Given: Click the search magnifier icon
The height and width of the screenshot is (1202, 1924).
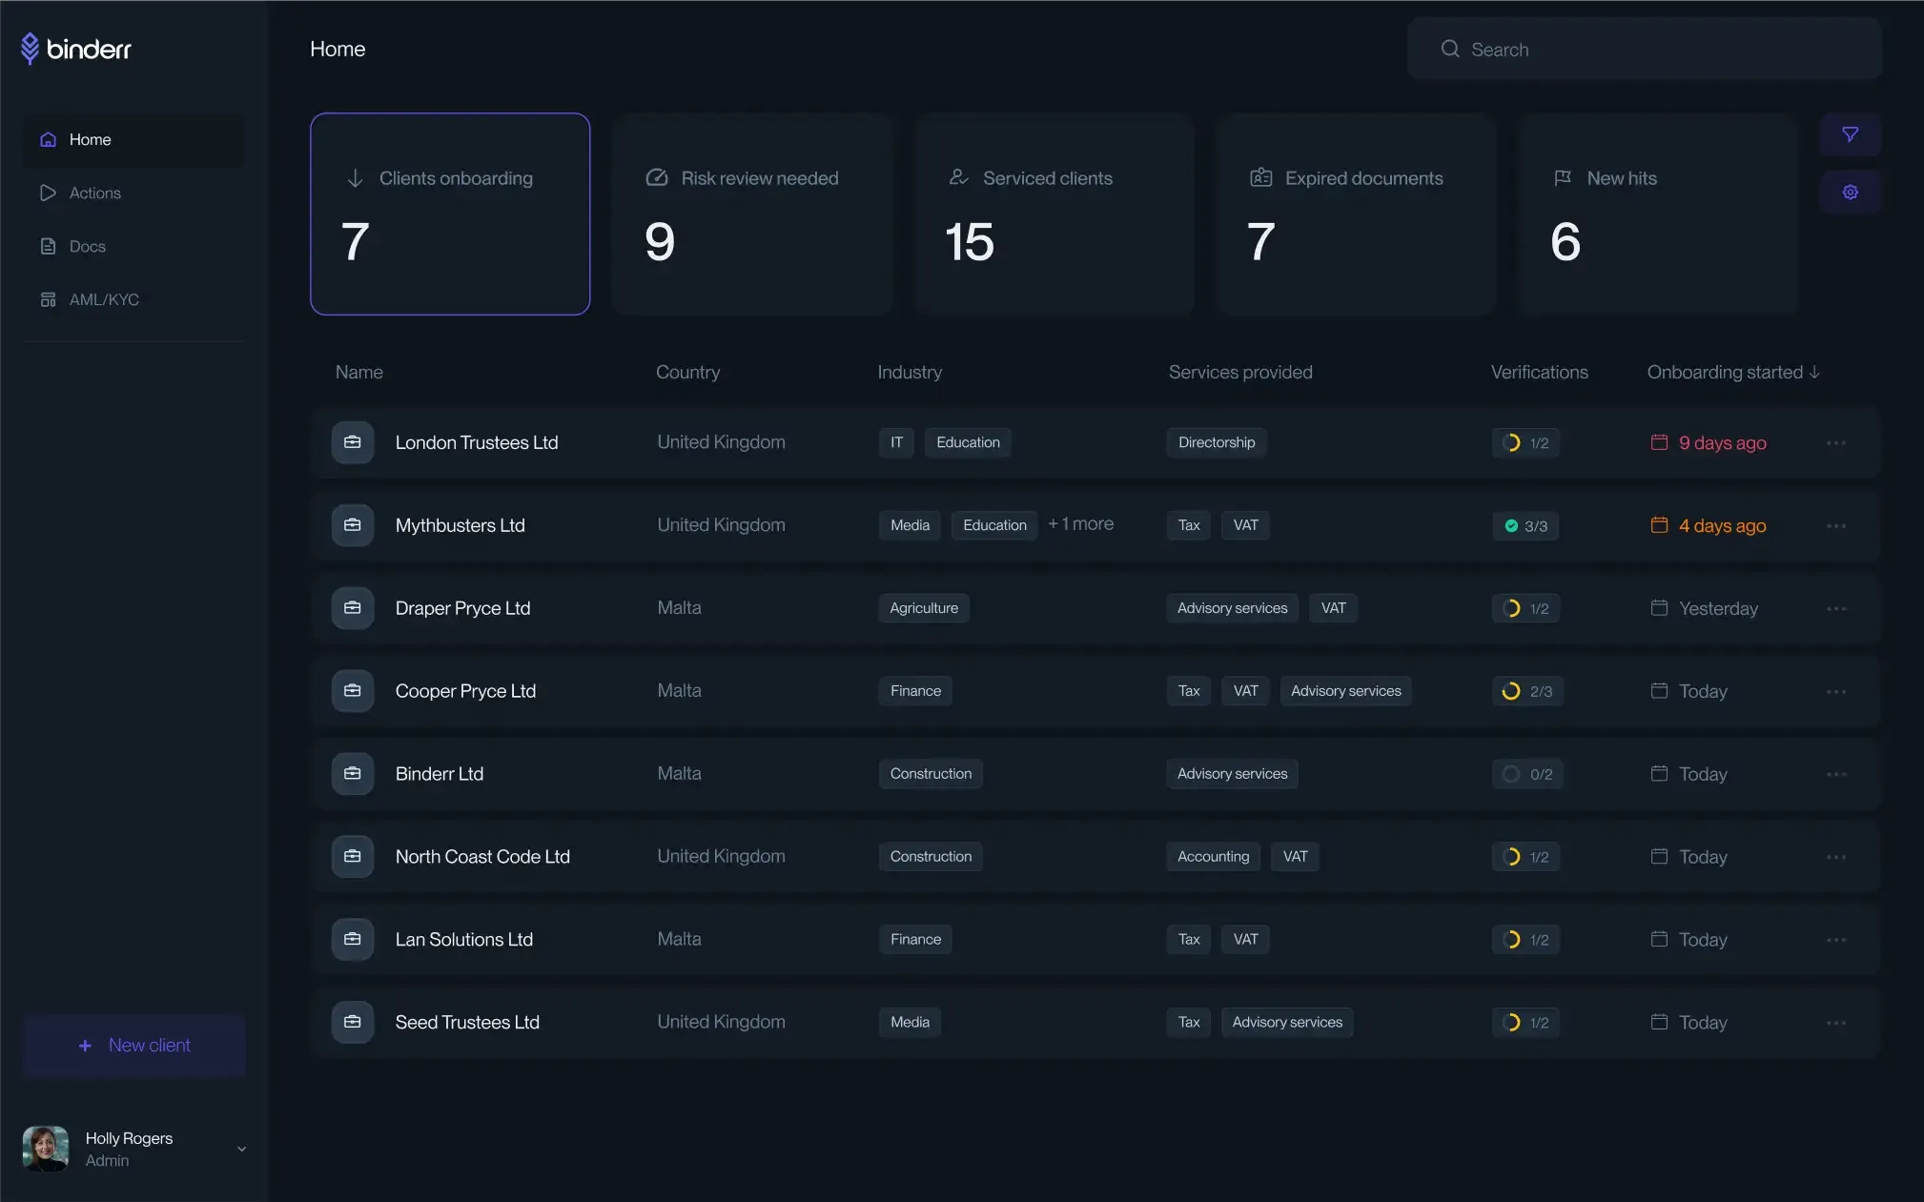Looking at the screenshot, I should [1450, 49].
